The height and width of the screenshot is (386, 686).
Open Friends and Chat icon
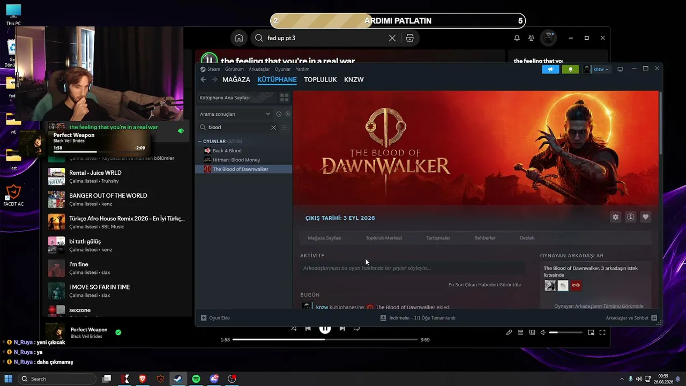point(654,318)
